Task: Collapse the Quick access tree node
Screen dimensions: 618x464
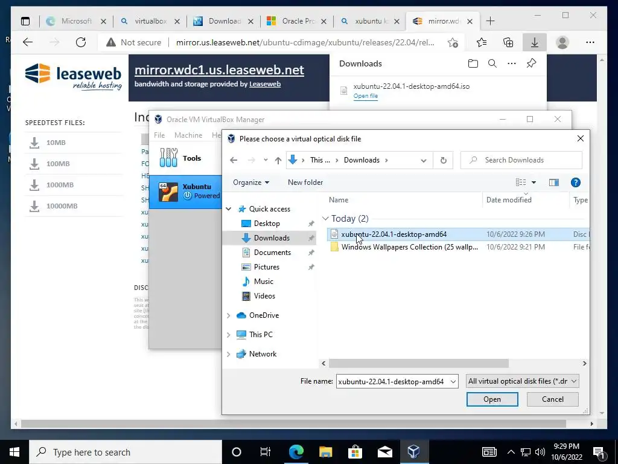Action: click(x=229, y=208)
